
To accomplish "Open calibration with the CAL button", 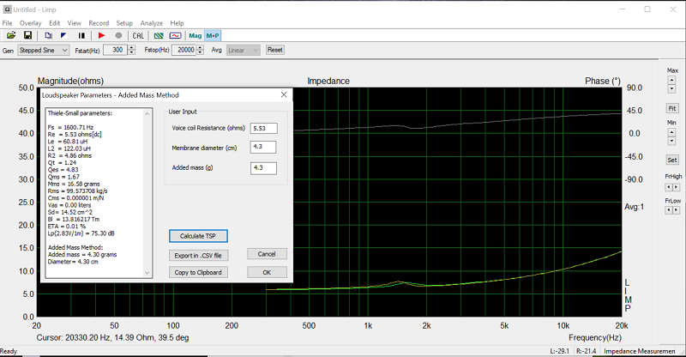I will (138, 35).
